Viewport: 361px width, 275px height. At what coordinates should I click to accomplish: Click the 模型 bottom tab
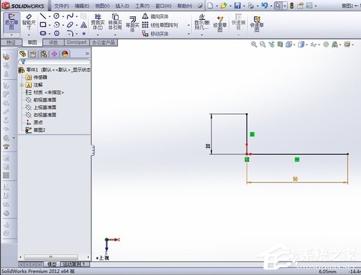pos(52,264)
